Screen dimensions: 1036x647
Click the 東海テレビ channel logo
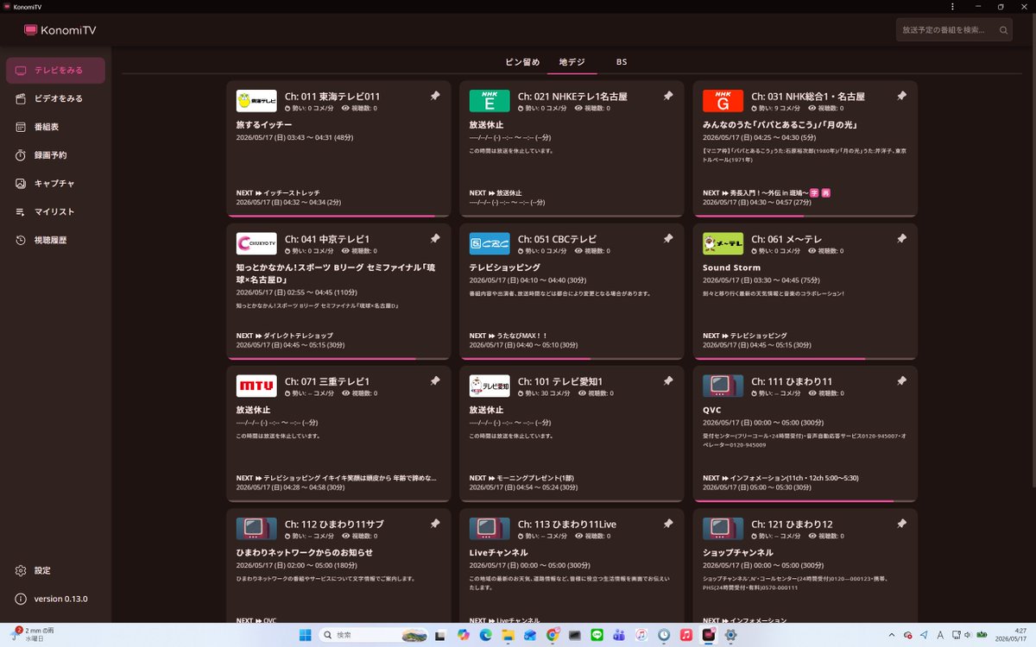point(256,101)
